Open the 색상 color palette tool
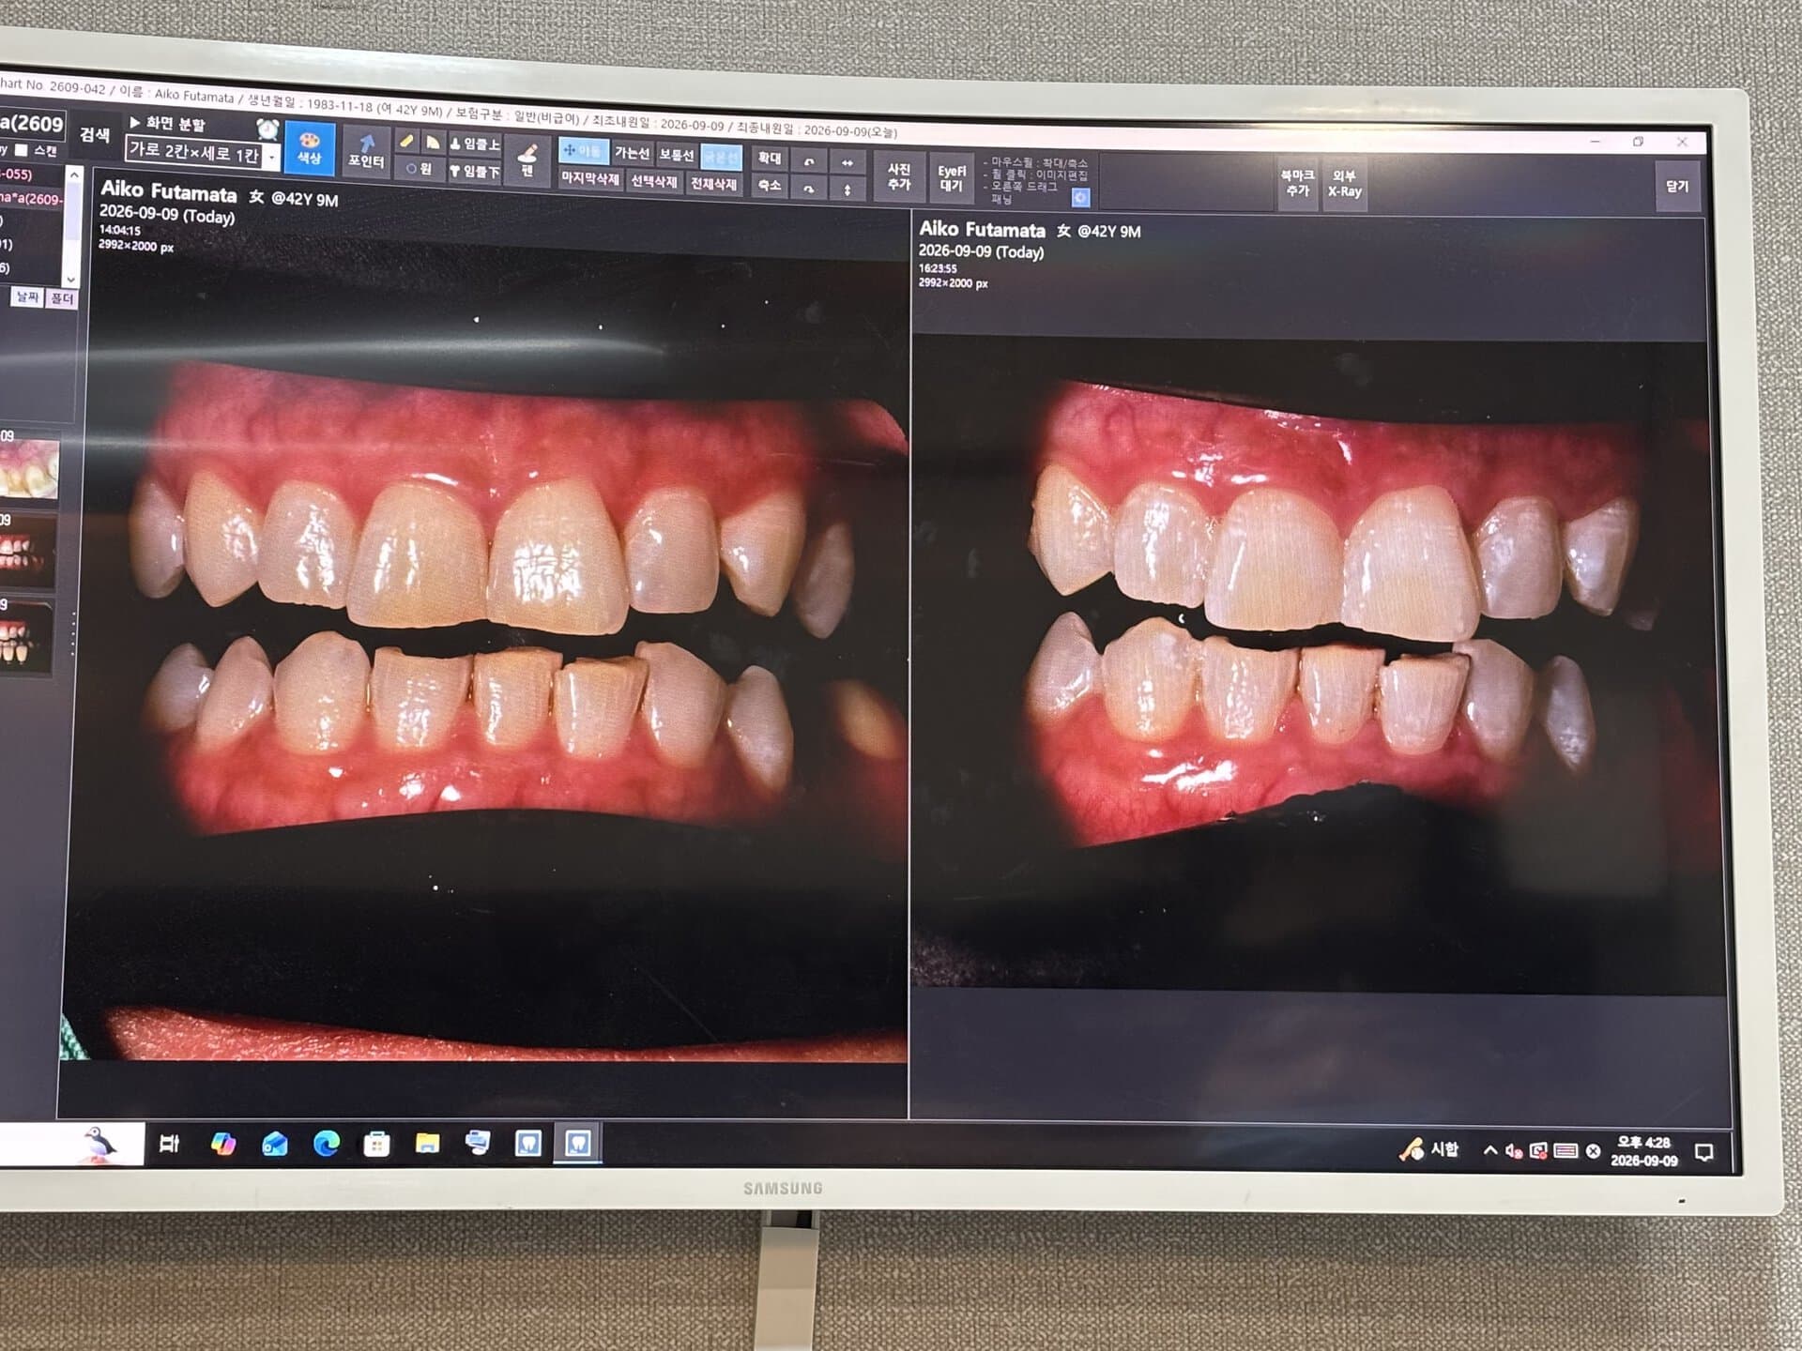1802x1351 pixels. (309, 148)
